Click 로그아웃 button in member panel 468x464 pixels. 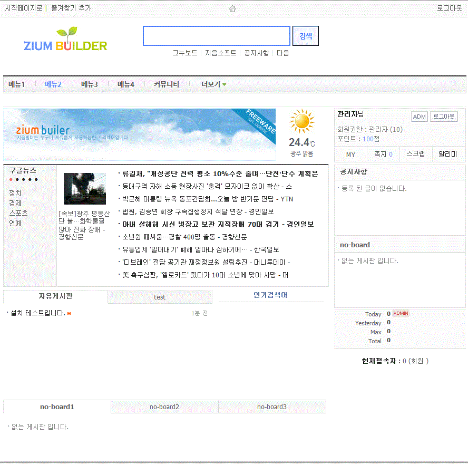(x=444, y=117)
